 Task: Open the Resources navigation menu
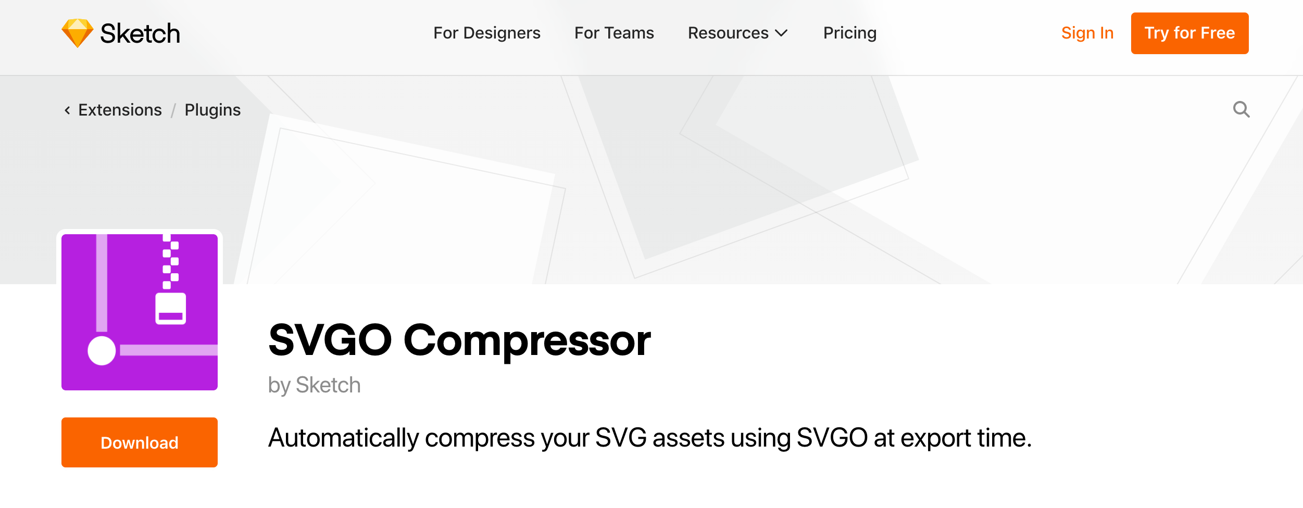click(728, 33)
